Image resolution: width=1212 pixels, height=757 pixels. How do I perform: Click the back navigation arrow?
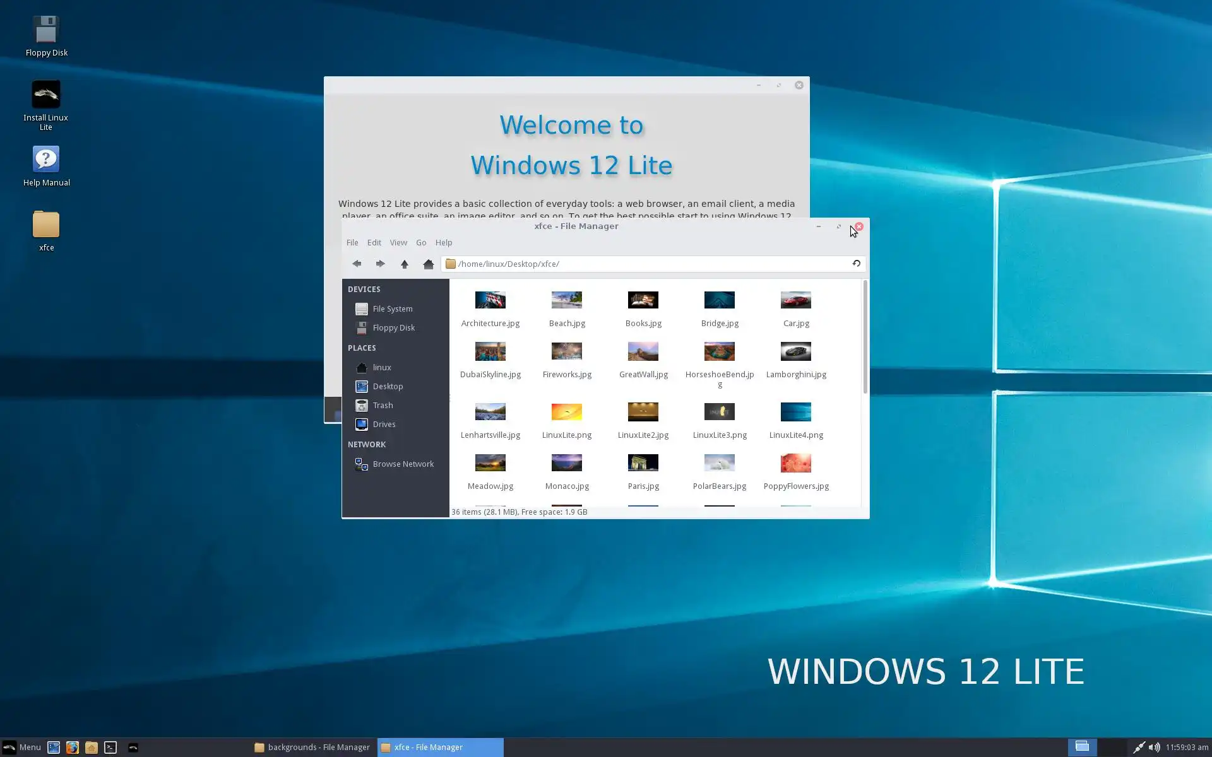tap(357, 264)
